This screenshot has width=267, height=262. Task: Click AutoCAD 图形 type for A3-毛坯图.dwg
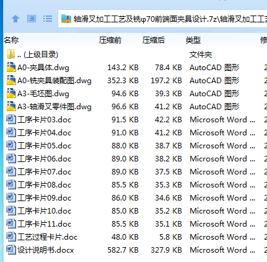[214, 94]
